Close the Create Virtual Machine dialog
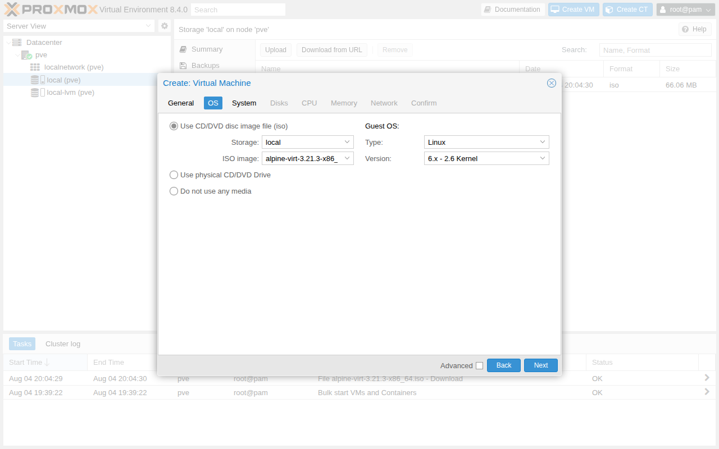The image size is (719, 449). click(x=552, y=83)
